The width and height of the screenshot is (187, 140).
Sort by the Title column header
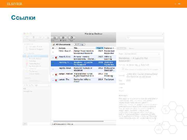[76, 48]
